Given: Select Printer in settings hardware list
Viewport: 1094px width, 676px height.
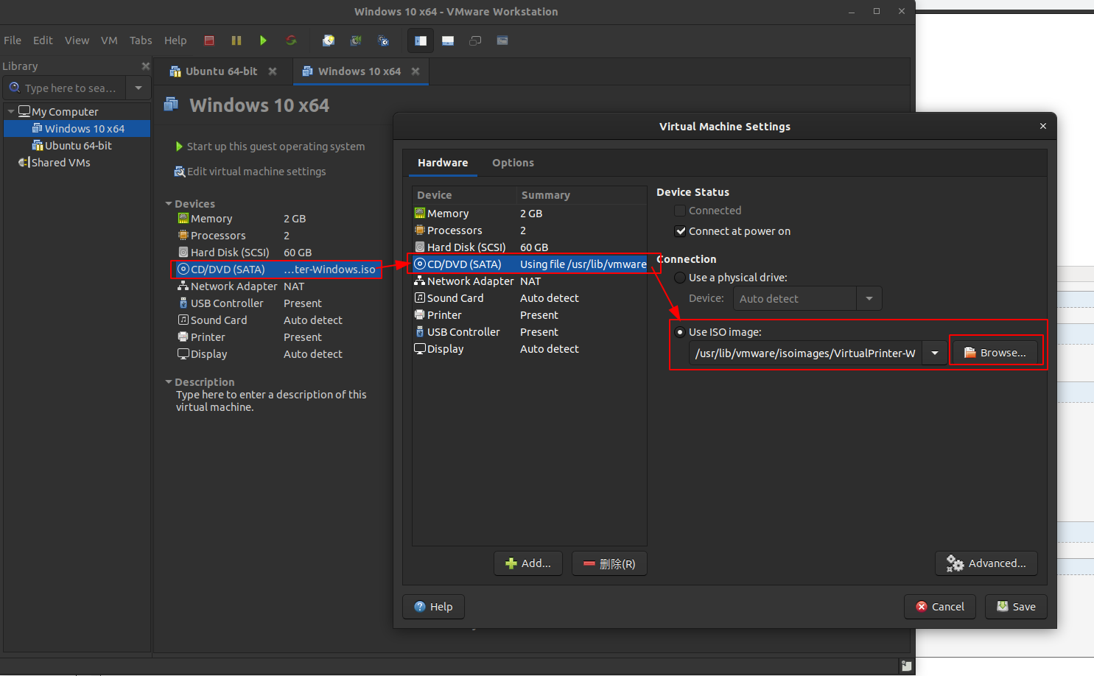Looking at the screenshot, I should [x=529, y=315].
